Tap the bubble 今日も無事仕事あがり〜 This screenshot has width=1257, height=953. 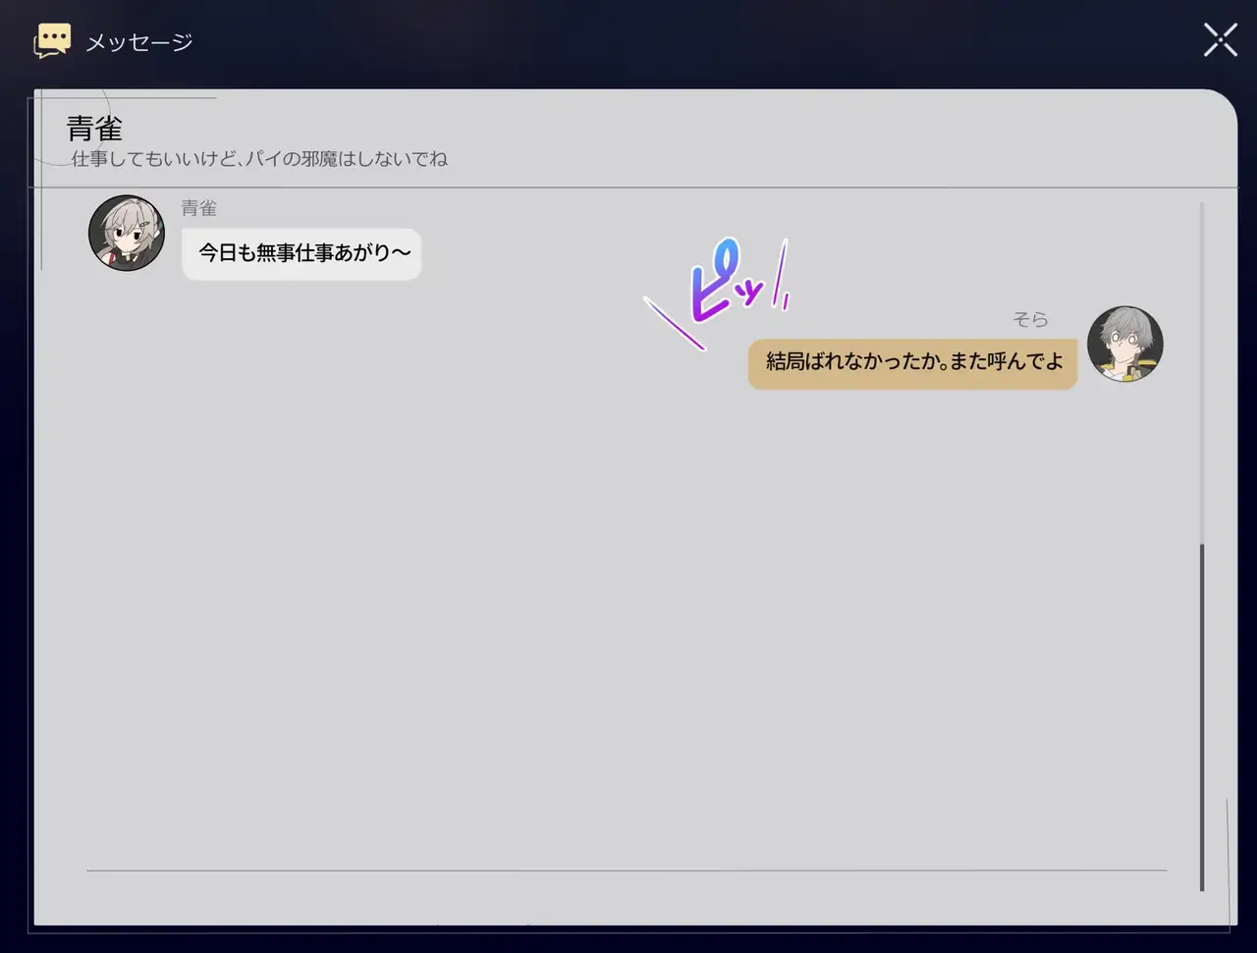click(302, 254)
